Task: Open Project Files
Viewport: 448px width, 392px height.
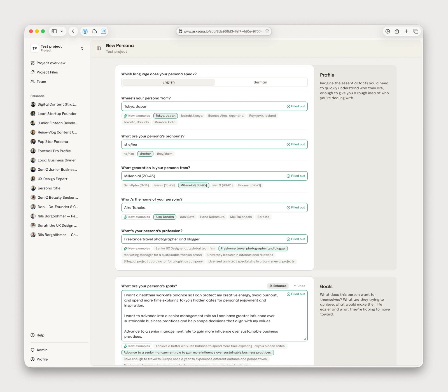Action: pyautogui.click(x=44, y=72)
